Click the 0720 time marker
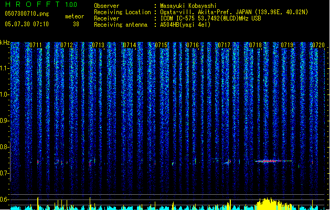Viewport: 330px width, 210px height. click(318, 45)
